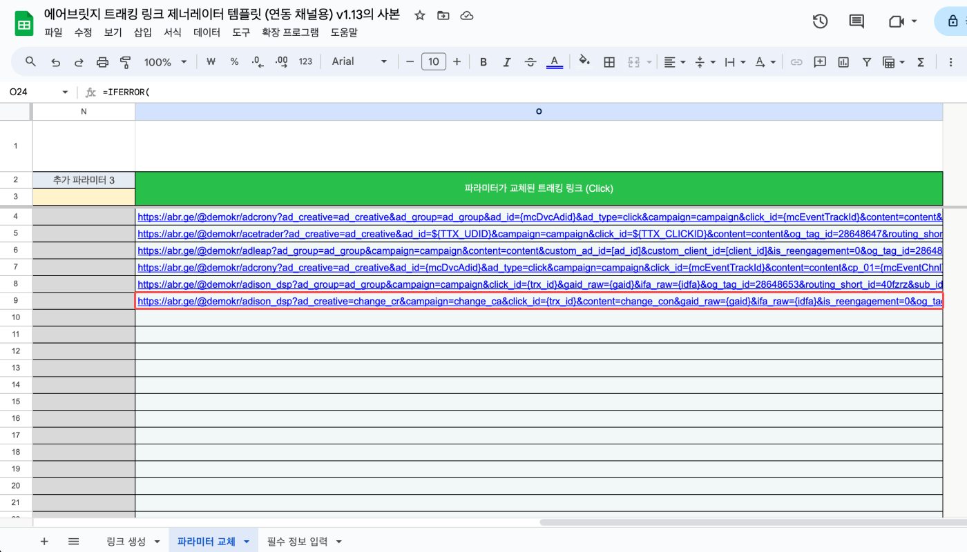Add a new sheet with plus button
Screen dimensions: 967x552
point(44,542)
